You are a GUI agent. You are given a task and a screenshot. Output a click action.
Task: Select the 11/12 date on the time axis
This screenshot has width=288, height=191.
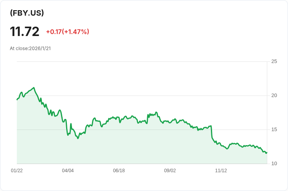pyautogui.click(x=221, y=171)
